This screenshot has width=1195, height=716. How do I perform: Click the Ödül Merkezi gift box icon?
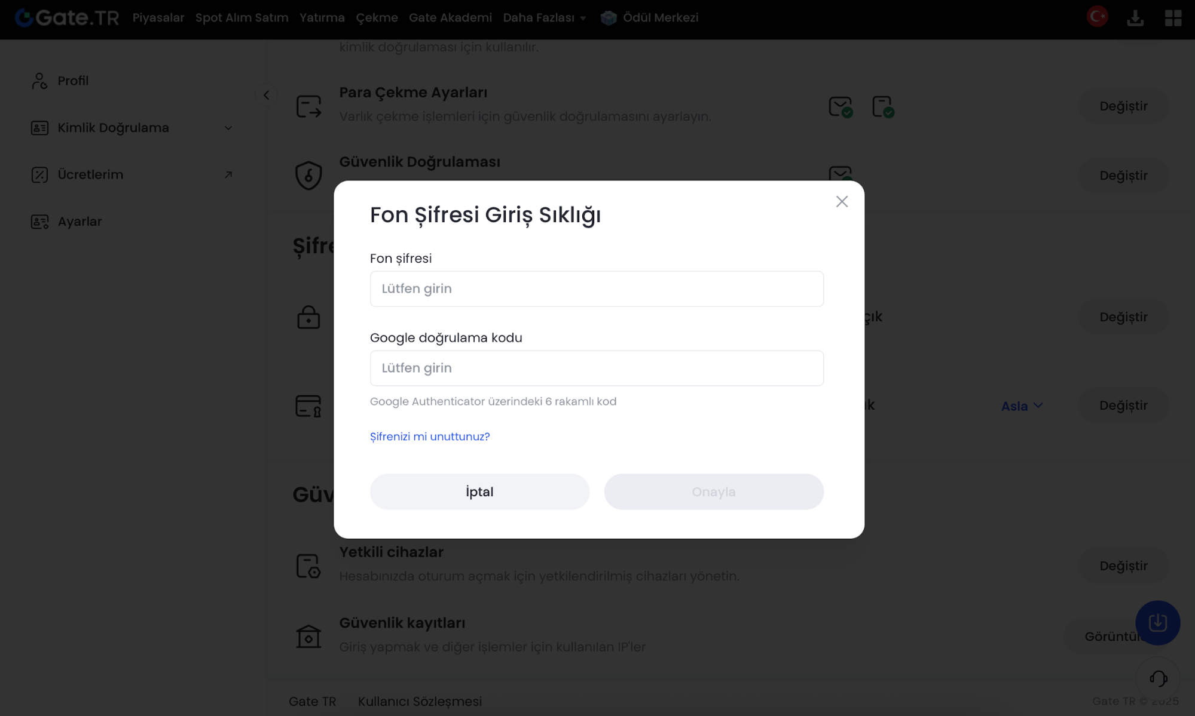(x=609, y=18)
